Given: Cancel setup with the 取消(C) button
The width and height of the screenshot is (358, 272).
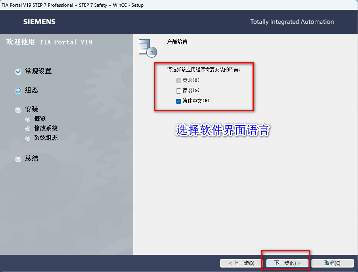Looking at the screenshot, I should tap(332, 263).
